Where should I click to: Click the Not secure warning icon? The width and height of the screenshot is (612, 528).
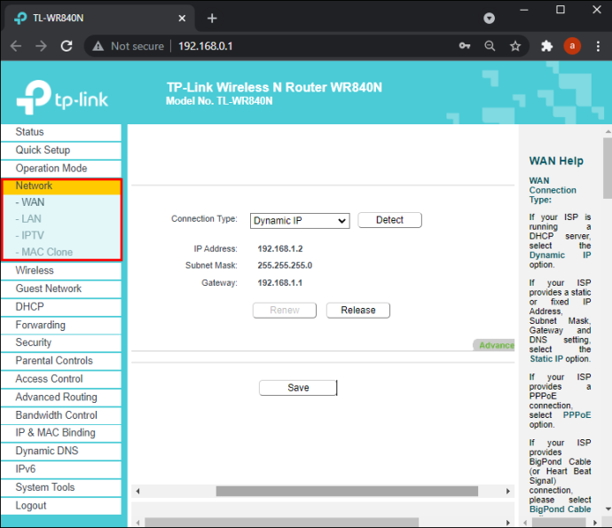(x=98, y=46)
